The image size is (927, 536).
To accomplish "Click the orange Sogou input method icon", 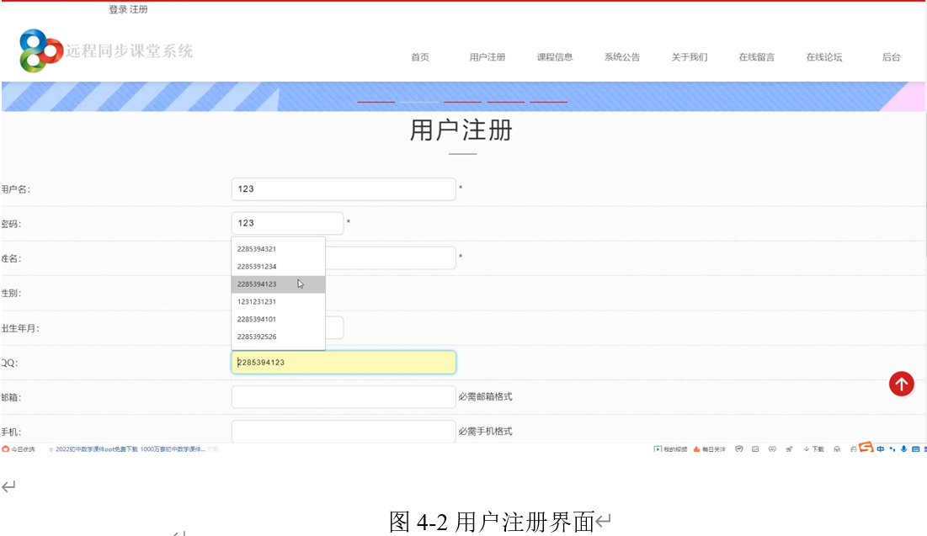I will pyautogui.click(x=866, y=449).
